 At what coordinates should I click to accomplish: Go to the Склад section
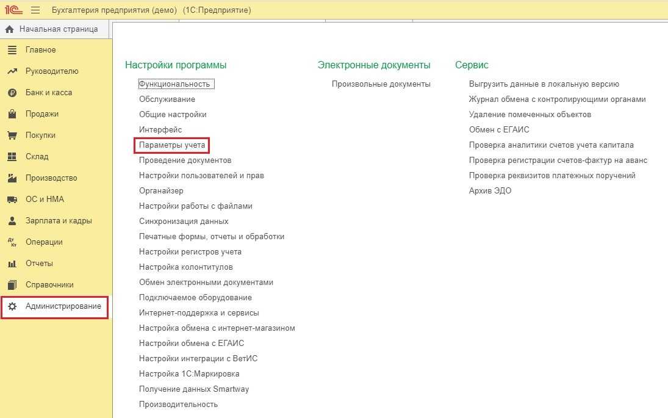coord(37,156)
